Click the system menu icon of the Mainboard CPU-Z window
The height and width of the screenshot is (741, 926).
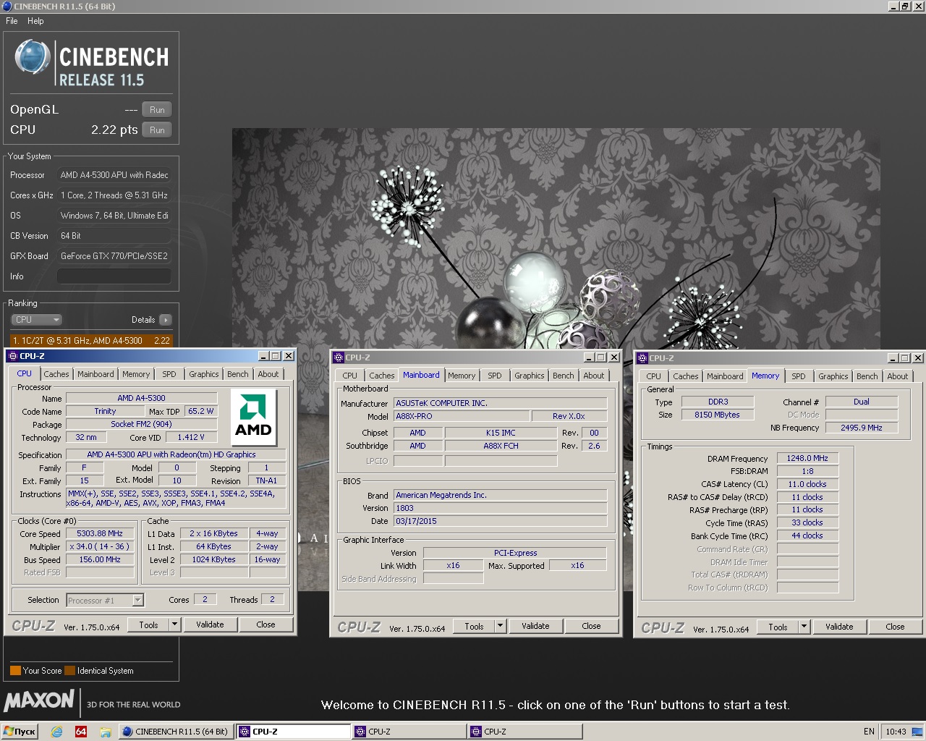[339, 357]
